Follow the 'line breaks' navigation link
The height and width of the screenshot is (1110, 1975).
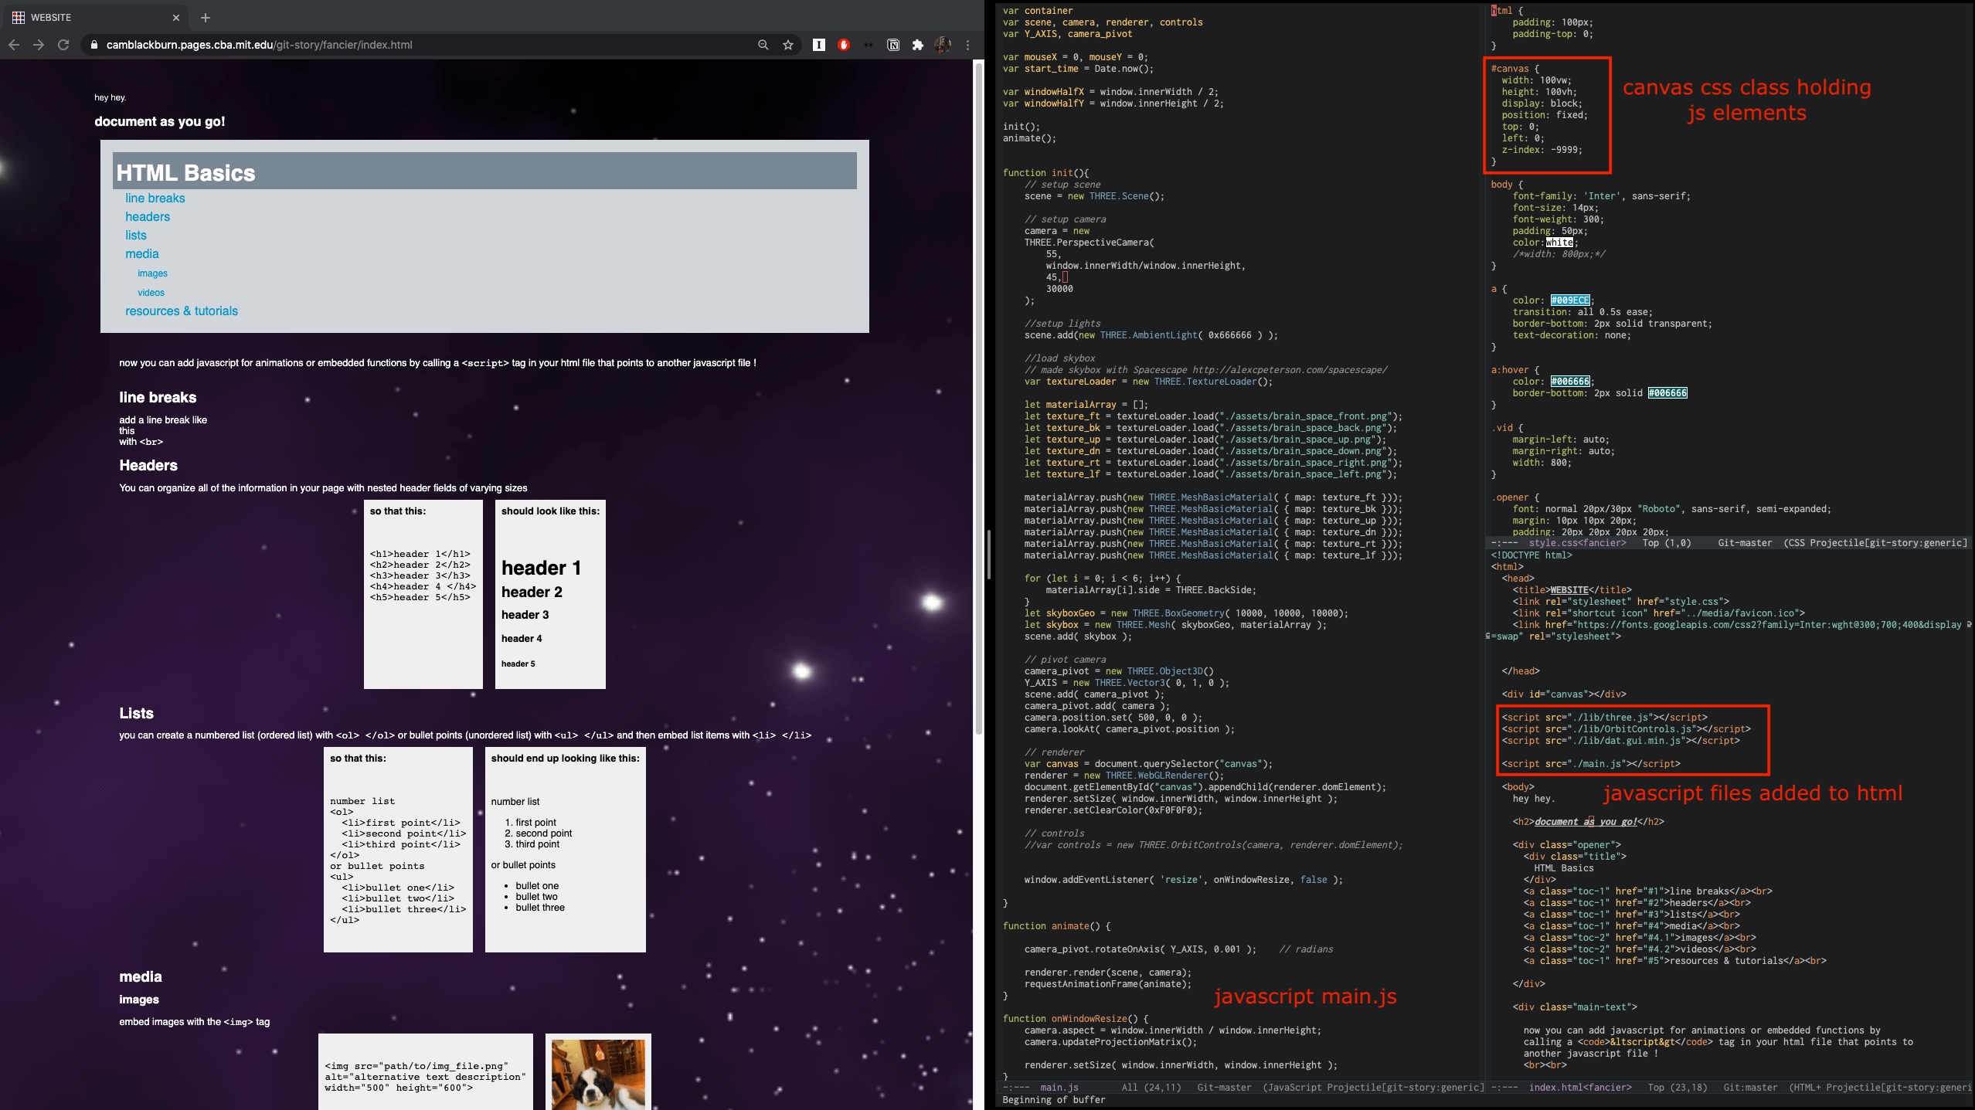pyautogui.click(x=155, y=198)
